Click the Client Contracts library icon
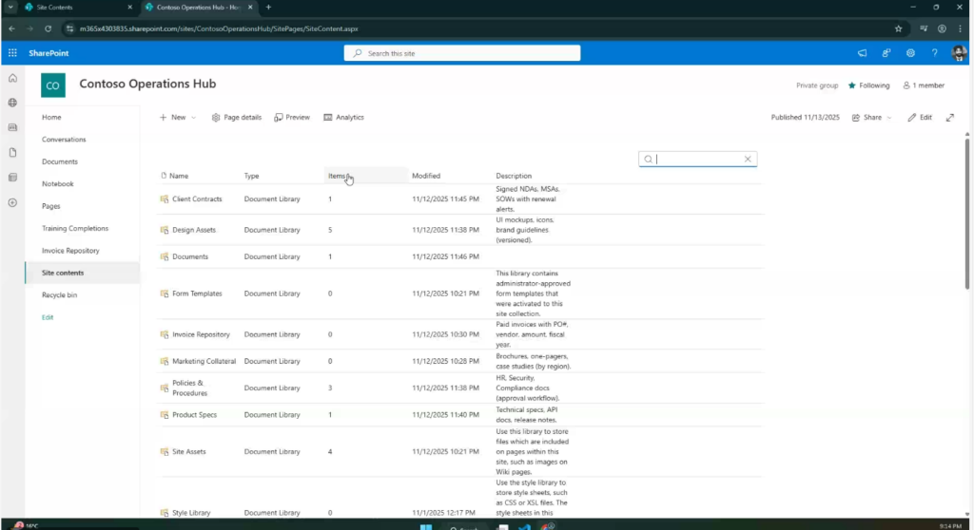 point(164,199)
